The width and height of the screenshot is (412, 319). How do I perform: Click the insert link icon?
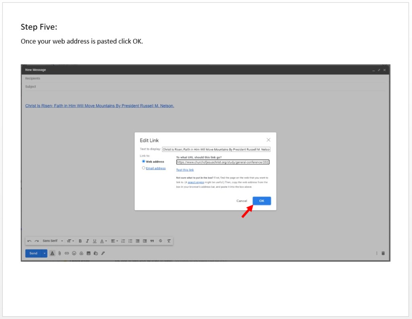pos(67,253)
